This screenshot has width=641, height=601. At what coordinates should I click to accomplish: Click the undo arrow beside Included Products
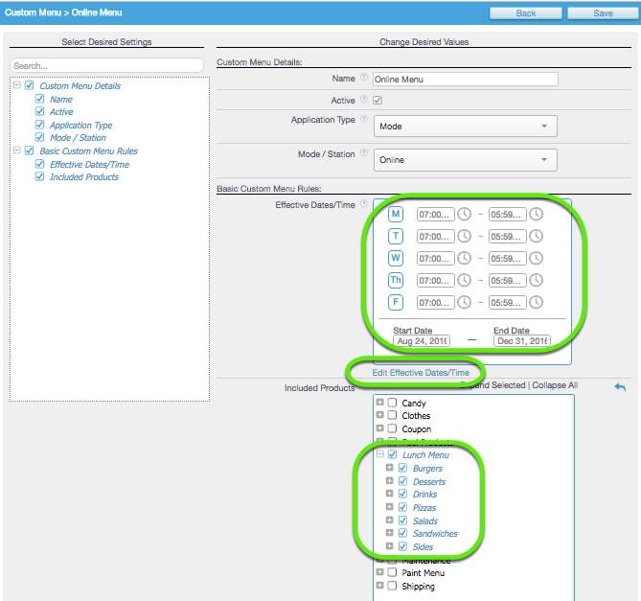[620, 387]
